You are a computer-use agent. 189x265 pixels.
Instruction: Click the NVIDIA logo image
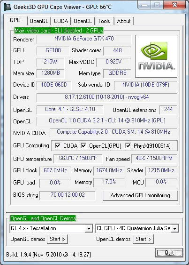coord(156,56)
